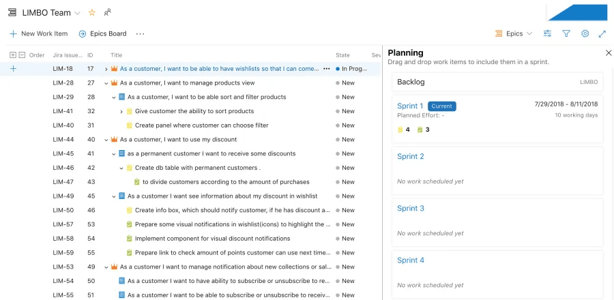Click story icon on LIM-50 row

tap(129, 211)
